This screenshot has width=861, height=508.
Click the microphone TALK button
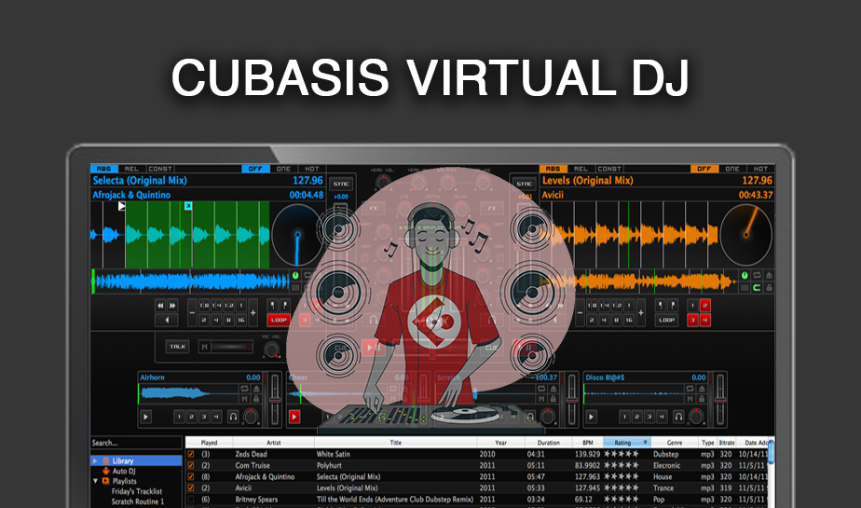177,347
